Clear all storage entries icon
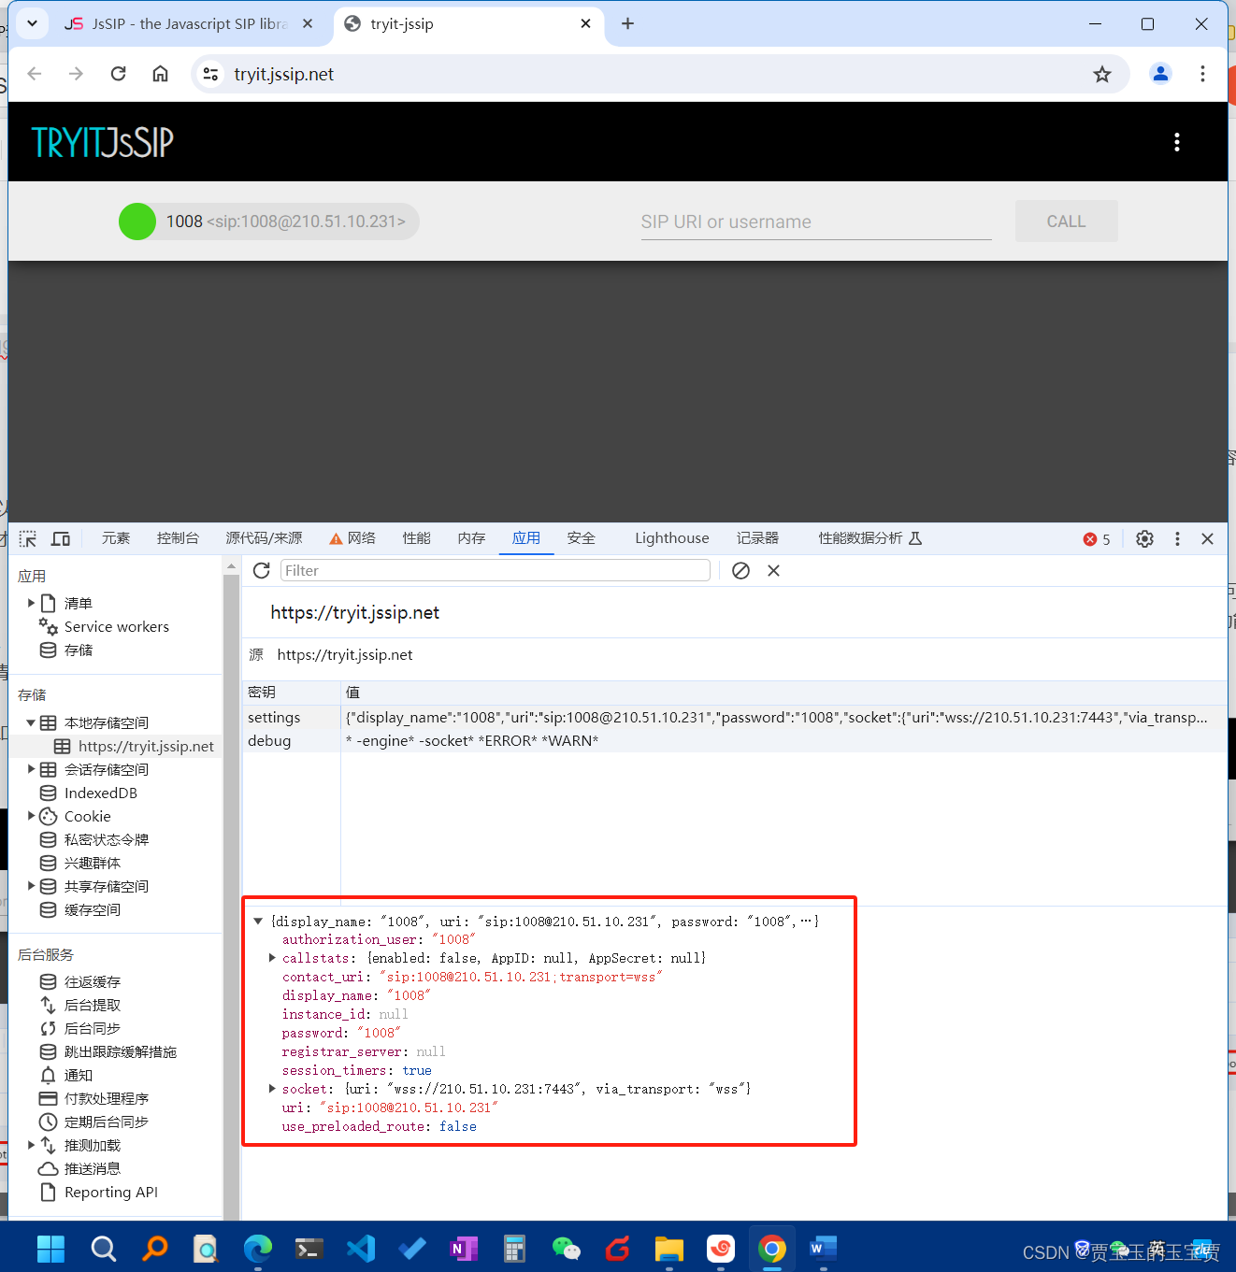Viewport: 1236px width, 1272px height. click(x=740, y=570)
